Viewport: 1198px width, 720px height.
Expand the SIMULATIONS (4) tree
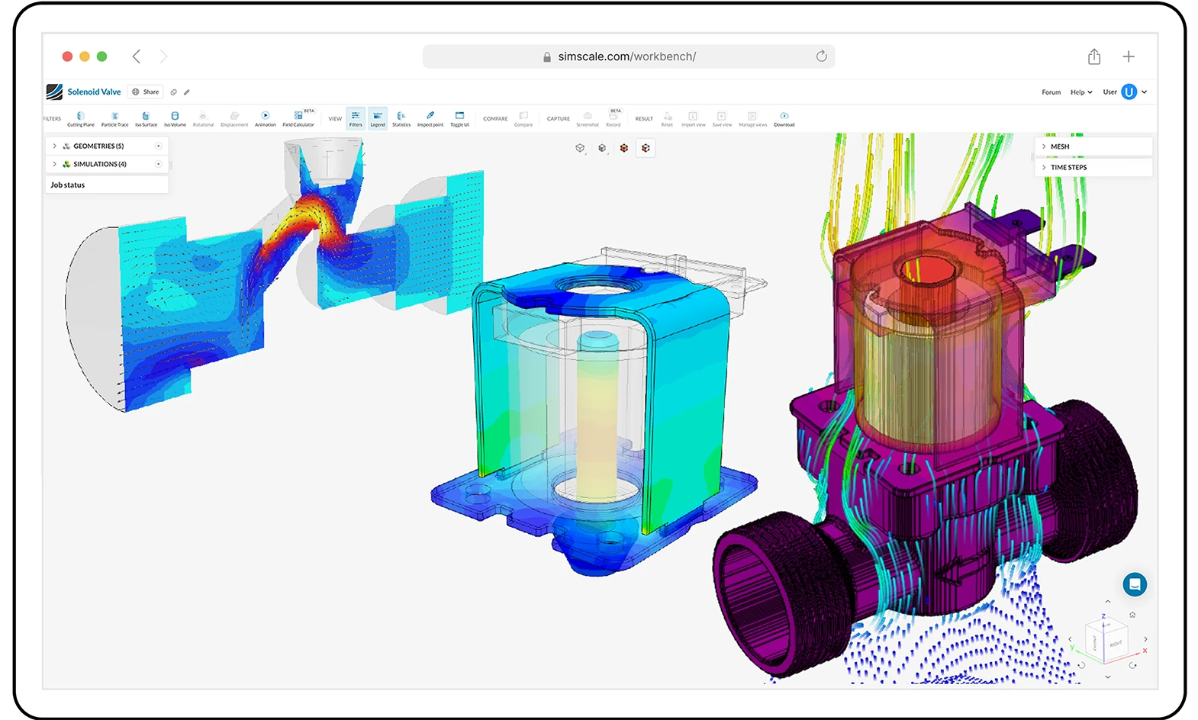tap(55, 164)
